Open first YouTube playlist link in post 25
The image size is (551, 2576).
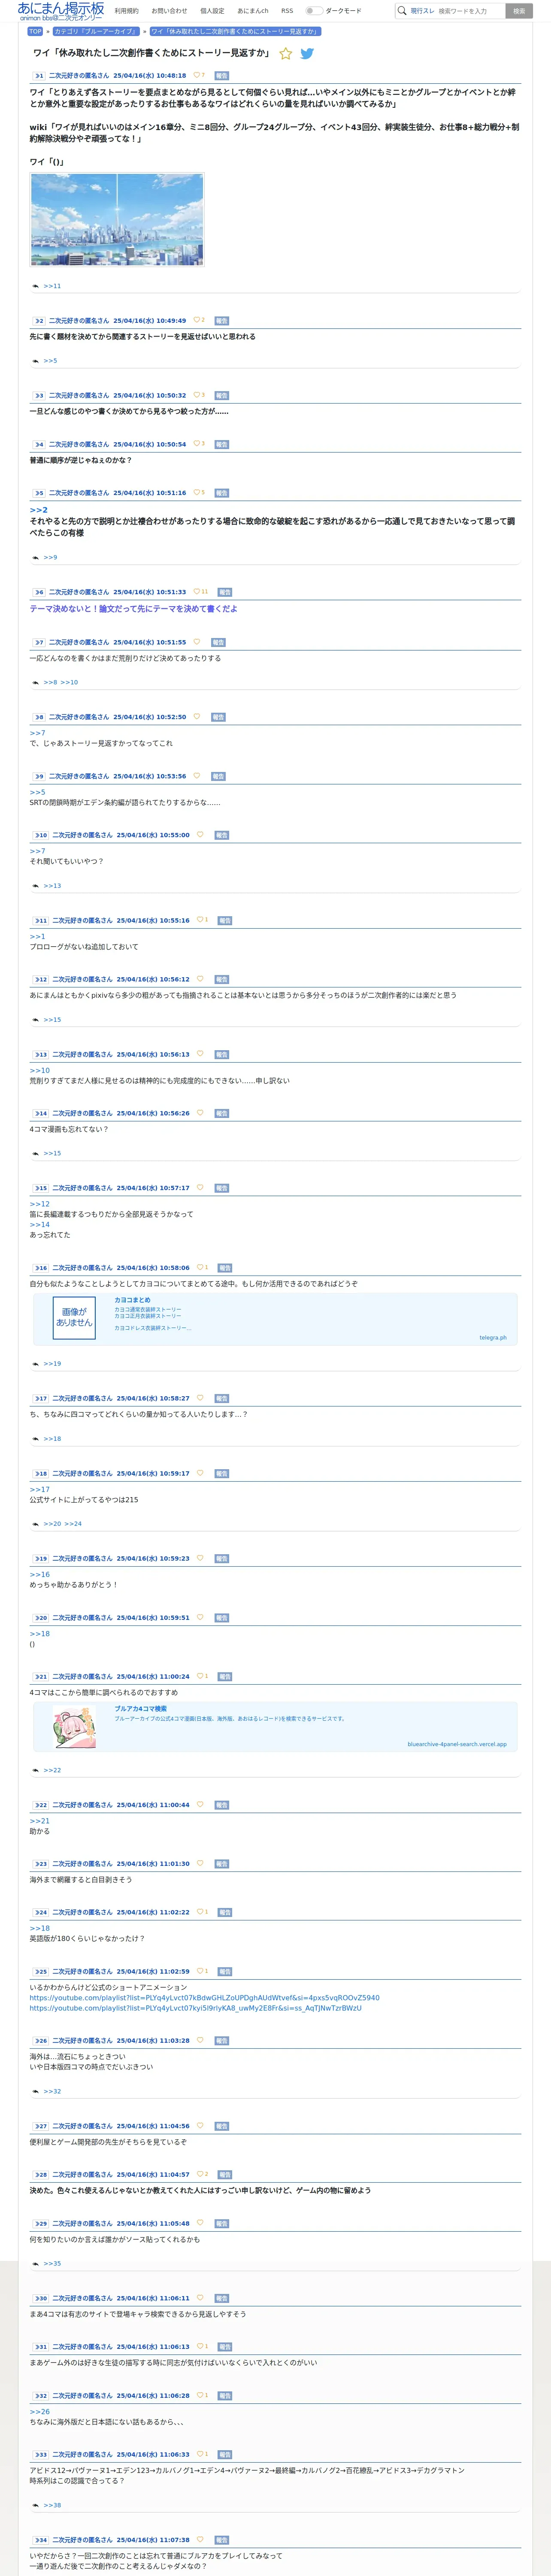click(x=204, y=1998)
